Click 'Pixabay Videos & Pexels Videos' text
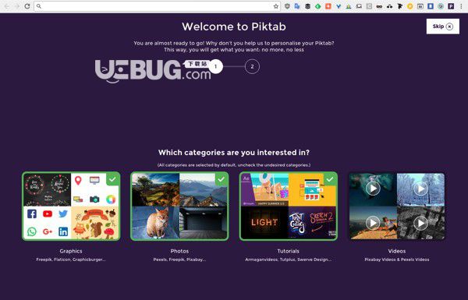The image size is (468, 300). tap(397, 259)
